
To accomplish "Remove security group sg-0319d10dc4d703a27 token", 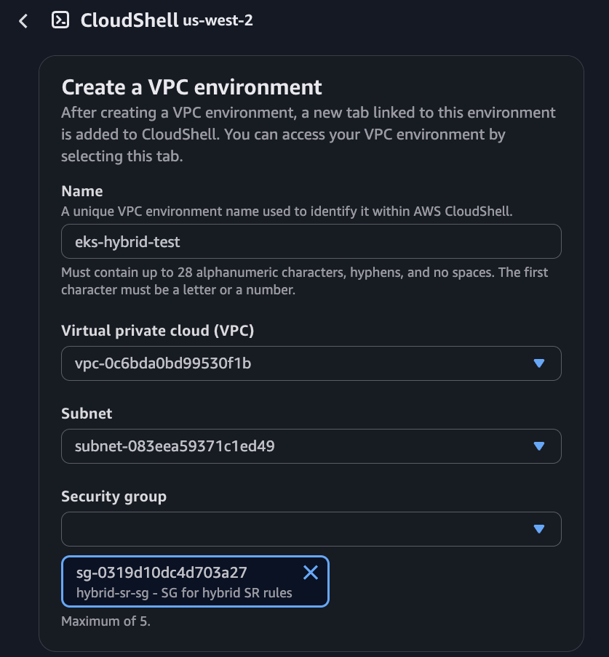I will click(311, 573).
